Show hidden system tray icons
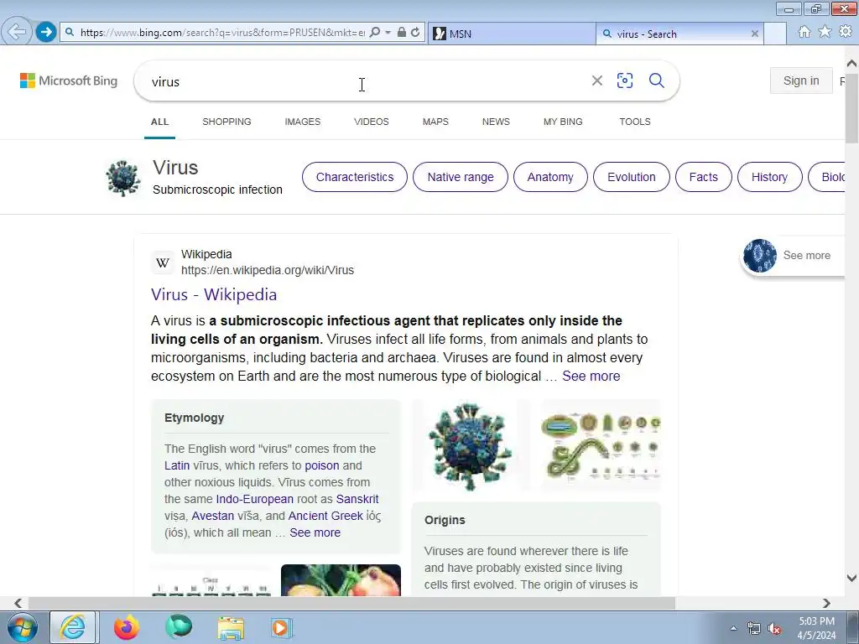Viewport: 859px width, 644px height. 733,628
